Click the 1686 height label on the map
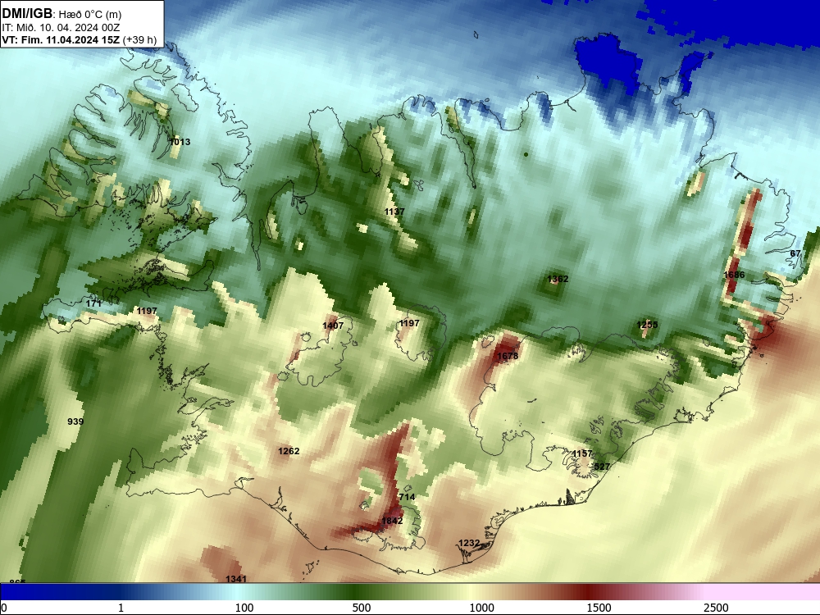This screenshot has width=820, height=615. (x=734, y=275)
